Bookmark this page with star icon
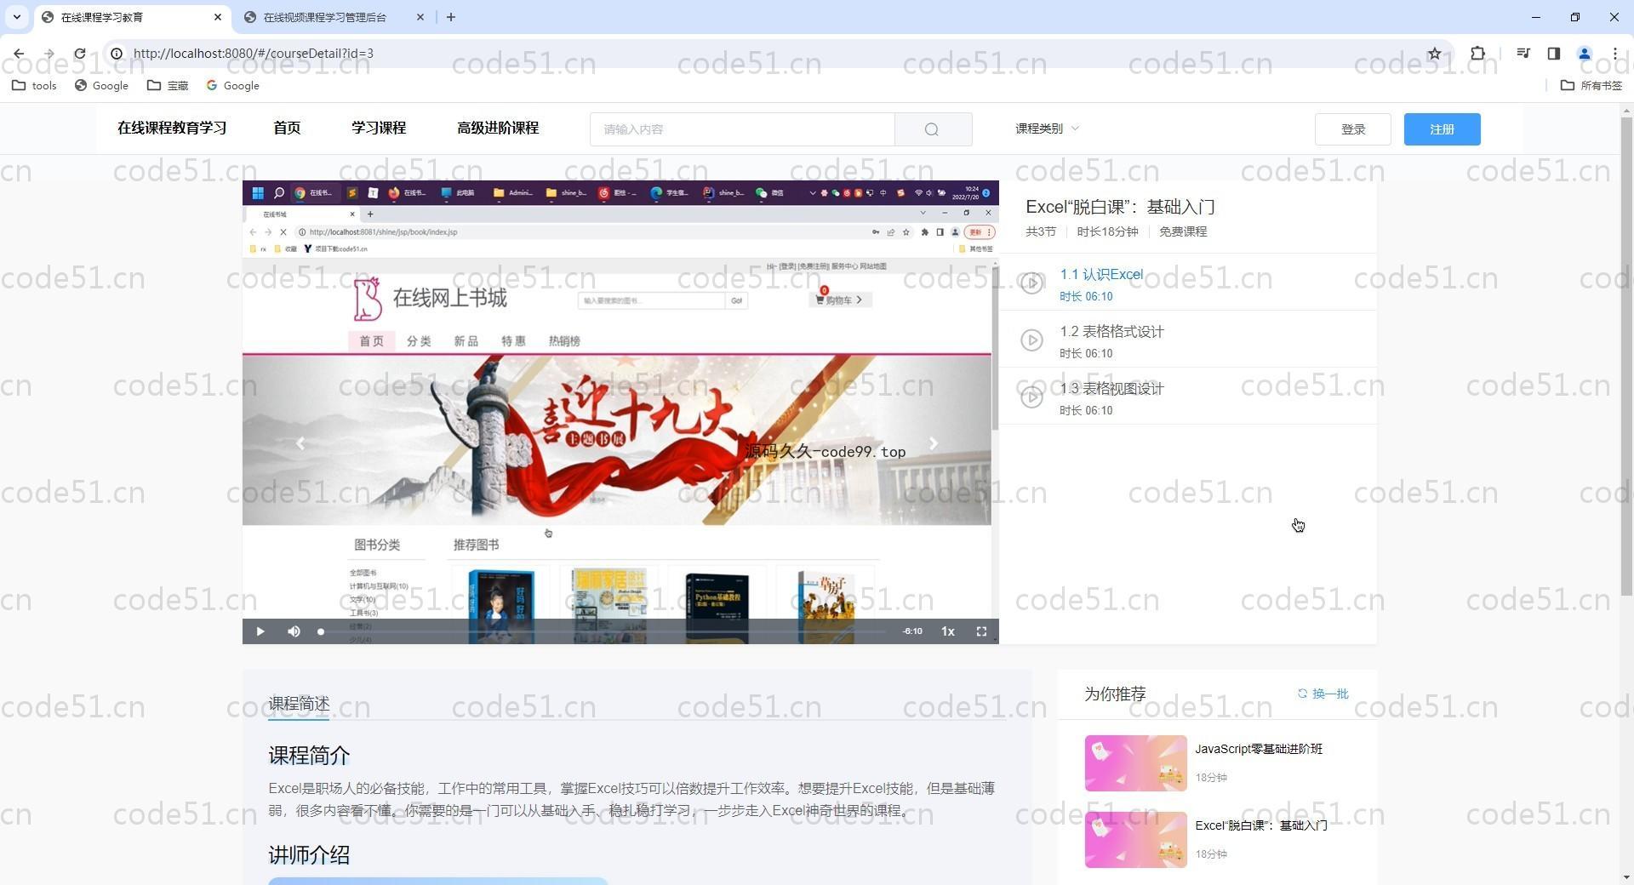1634x885 pixels. (x=1434, y=54)
